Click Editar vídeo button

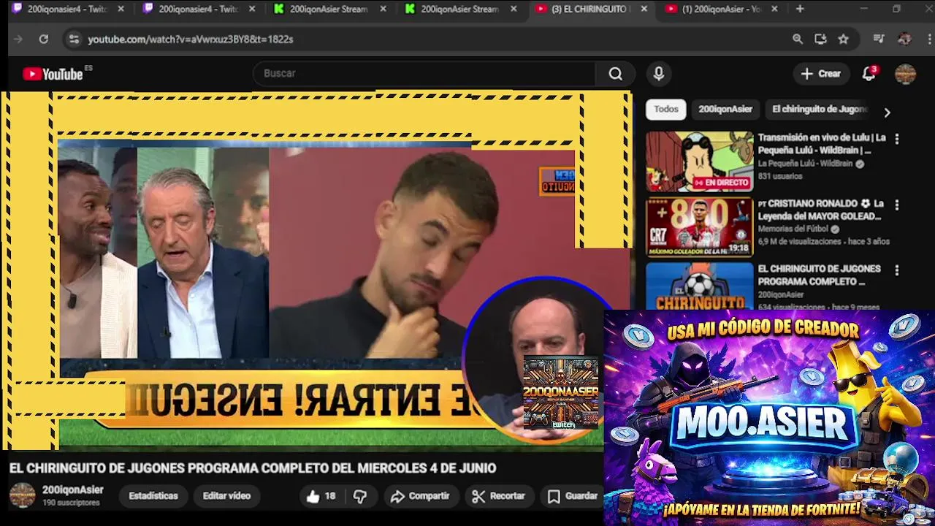[x=226, y=496]
